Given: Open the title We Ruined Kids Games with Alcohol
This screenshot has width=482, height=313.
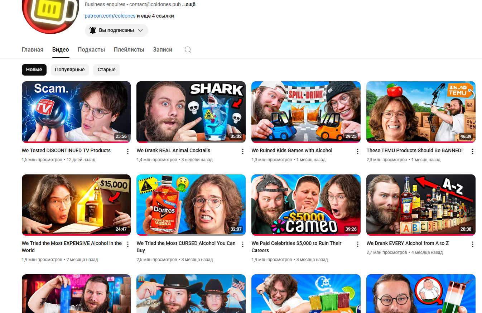Looking at the screenshot, I should pos(292,150).
